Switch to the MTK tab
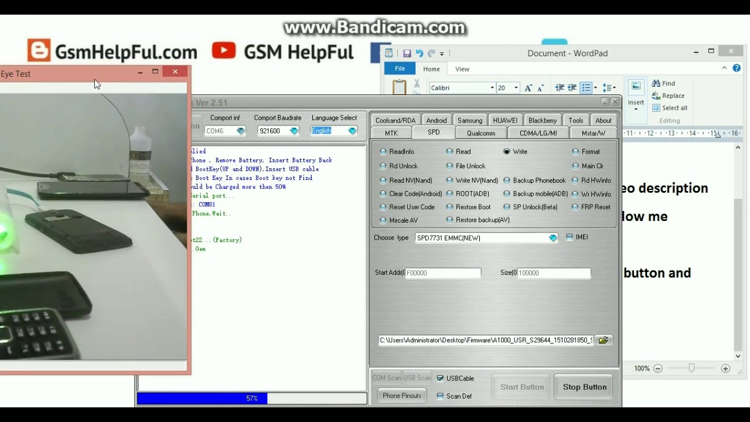The height and width of the screenshot is (422, 750). click(x=391, y=133)
